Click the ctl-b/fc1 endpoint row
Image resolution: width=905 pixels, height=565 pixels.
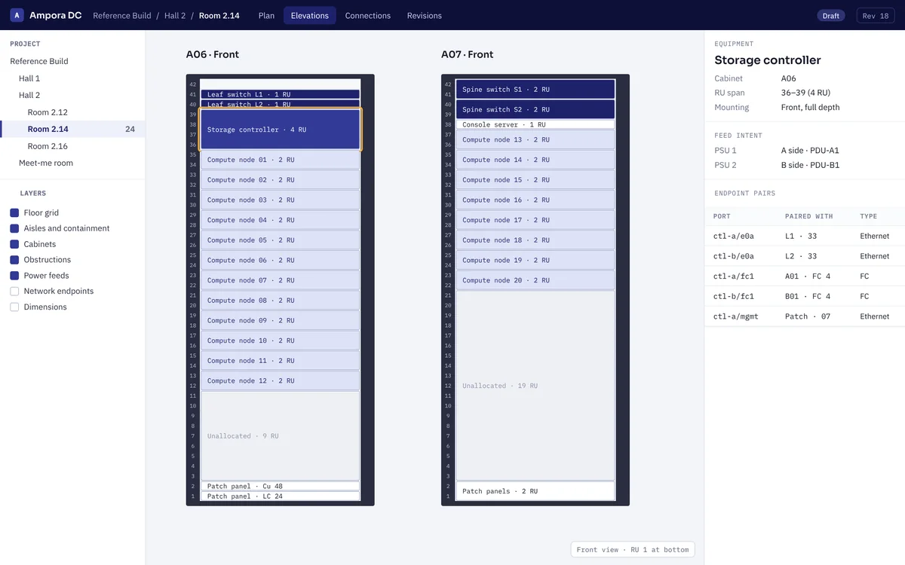(805, 296)
